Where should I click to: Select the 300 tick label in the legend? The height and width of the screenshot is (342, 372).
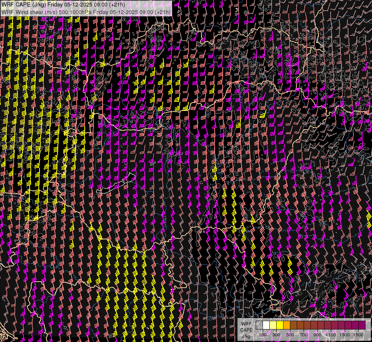pyautogui.click(x=276, y=334)
